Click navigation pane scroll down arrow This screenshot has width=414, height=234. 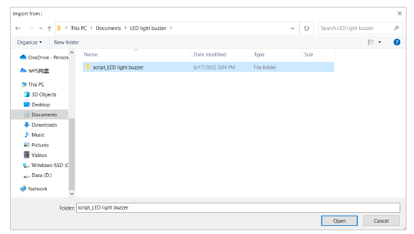72,193
